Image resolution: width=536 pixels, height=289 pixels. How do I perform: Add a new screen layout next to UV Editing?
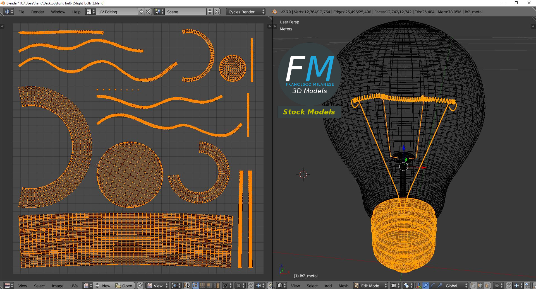[141, 12]
